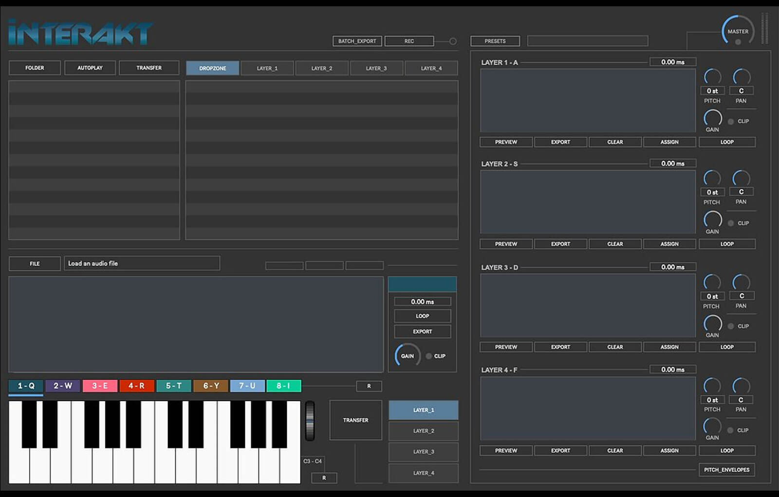Toggle LOOP for Layer 2 - S
This screenshot has height=497, width=779.
(727, 244)
